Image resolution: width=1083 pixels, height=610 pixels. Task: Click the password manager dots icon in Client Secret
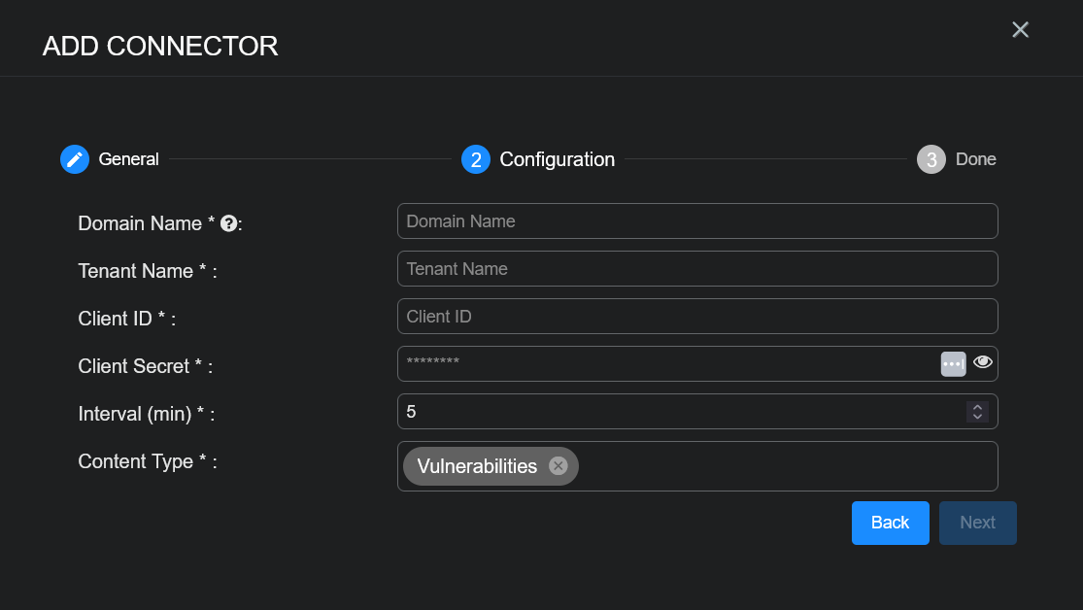(x=953, y=363)
